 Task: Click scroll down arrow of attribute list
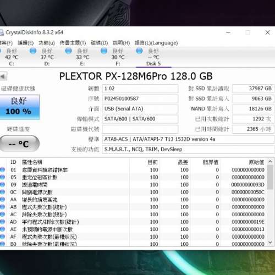(x=270, y=242)
